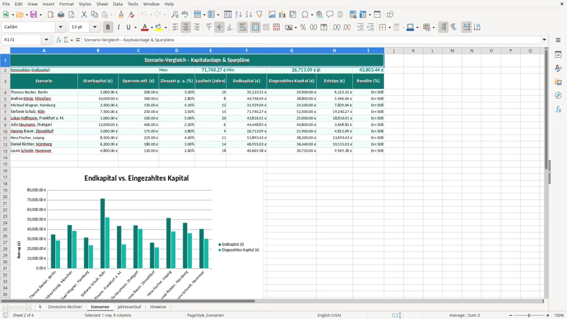
Task: Switch to the Jahresverlauf sheet tab
Action: tap(129, 307)
